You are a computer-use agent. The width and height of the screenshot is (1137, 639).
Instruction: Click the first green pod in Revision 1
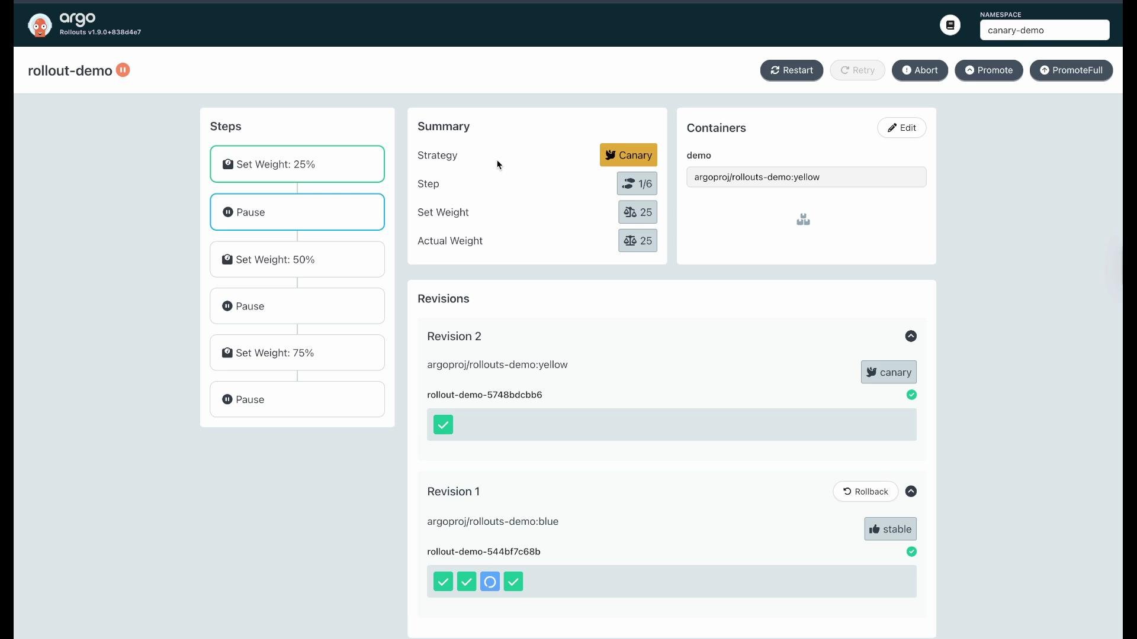point(443,582)
